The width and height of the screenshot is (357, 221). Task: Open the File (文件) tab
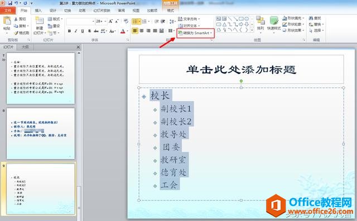point(8,11)
